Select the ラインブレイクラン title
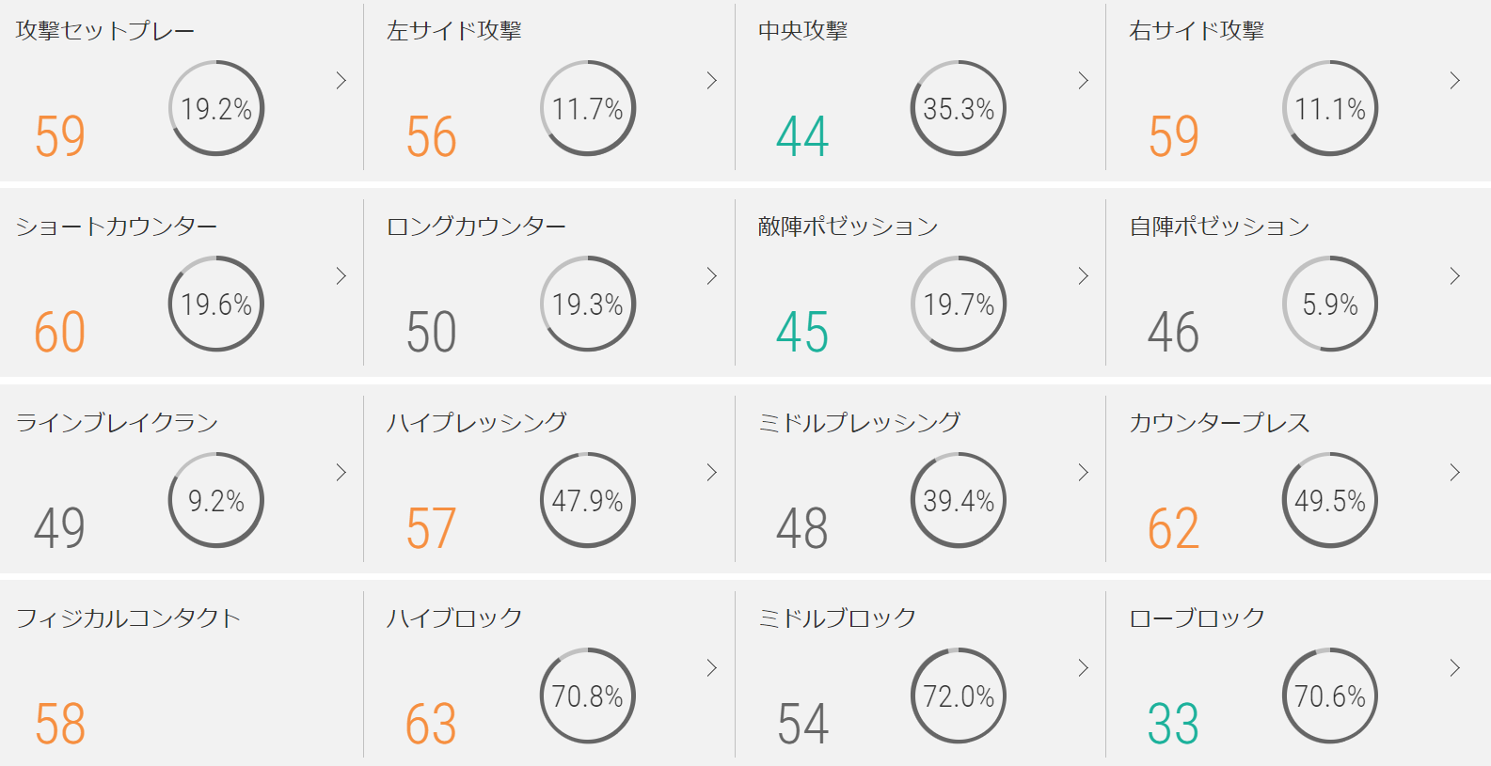Image resolution: width=1491 pixels, height=766 pixels. pyautogui.click(x=118, y=423)
